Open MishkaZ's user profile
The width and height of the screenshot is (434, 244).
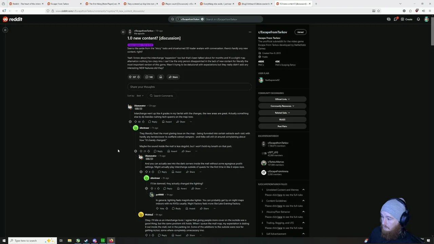click(149, 215)
